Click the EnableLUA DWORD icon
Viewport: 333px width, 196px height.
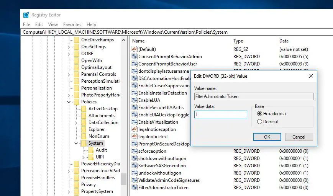[x=134, y=100]
